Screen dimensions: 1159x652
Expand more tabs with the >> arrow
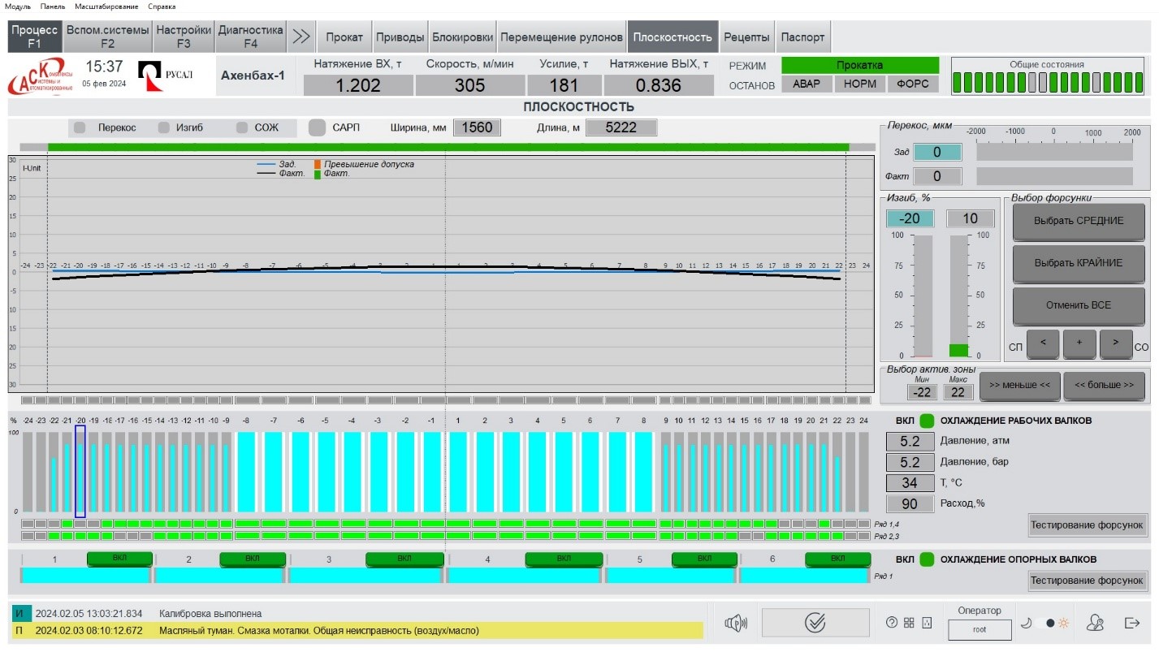(301, 37)
